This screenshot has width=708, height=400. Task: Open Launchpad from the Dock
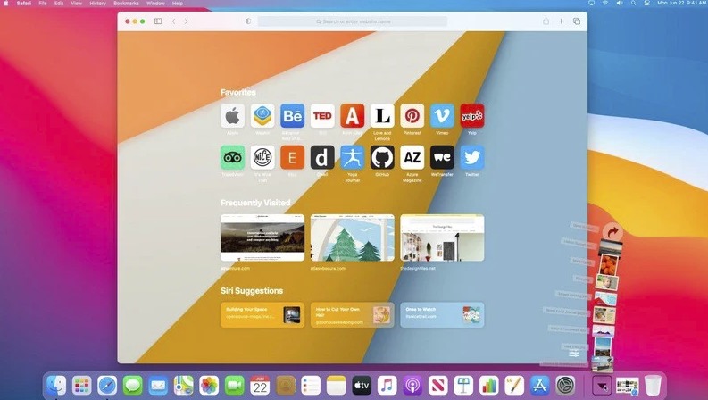click(82, 386)
